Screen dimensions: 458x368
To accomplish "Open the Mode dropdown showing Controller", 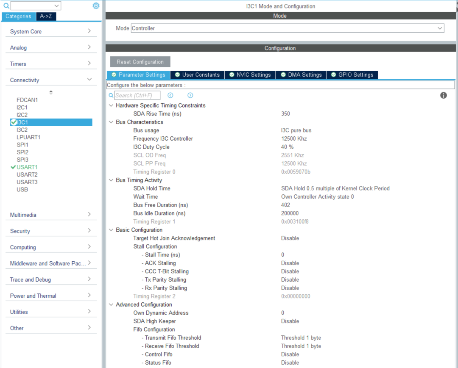I will coord(287,28).
